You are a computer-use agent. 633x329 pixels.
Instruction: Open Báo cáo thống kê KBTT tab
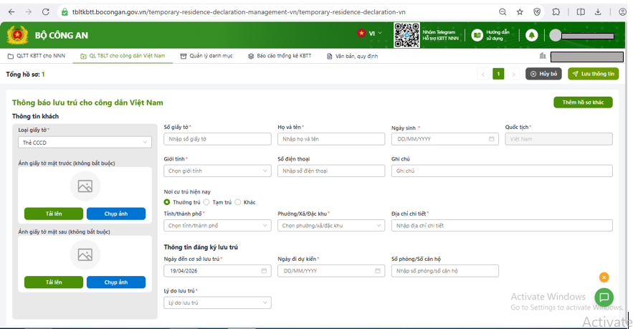click(280, 56)
